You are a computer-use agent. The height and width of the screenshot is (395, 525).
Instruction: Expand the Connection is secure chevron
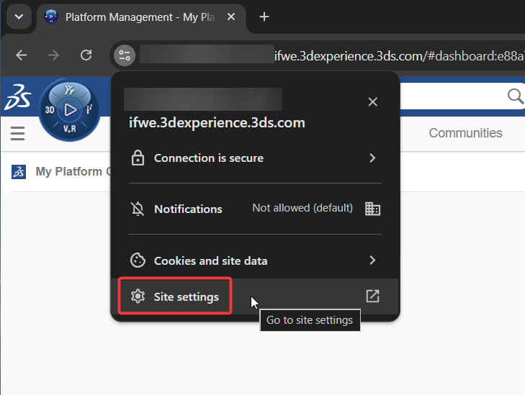pyautogui.click(x=372, y=158)
